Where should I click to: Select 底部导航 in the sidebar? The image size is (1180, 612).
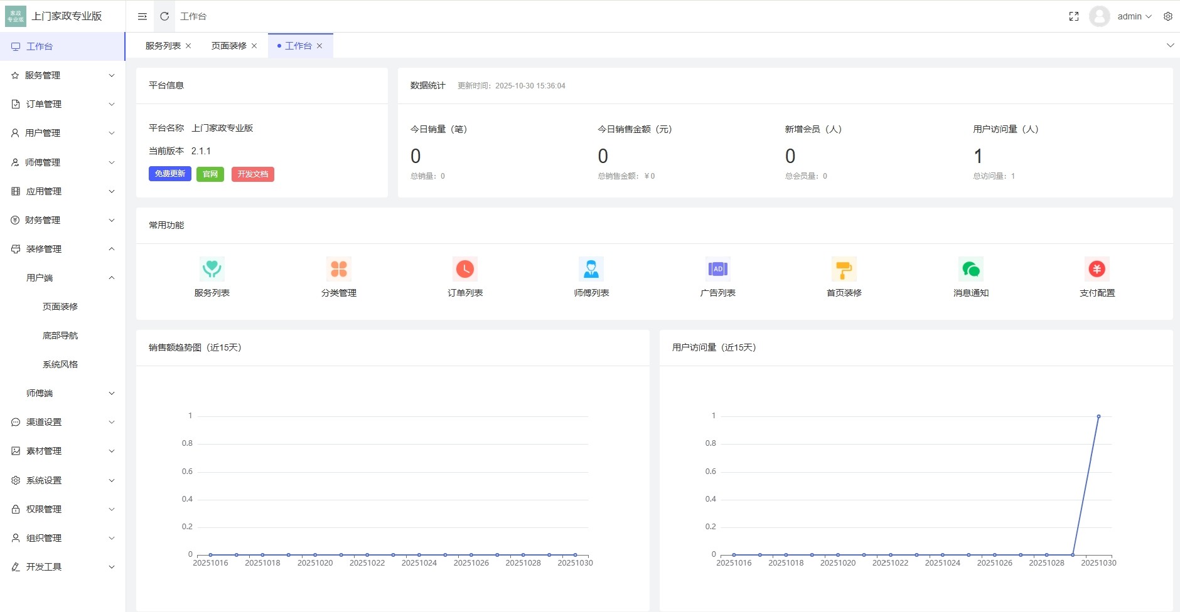(60, 335)
